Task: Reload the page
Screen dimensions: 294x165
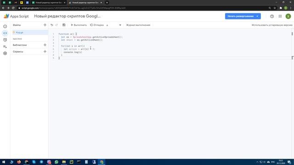Action: [13, 8]
